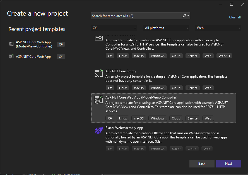Screen dimensions: 248x175
Task: Expand the search options arrow
Action: click(x=189, y=16)
